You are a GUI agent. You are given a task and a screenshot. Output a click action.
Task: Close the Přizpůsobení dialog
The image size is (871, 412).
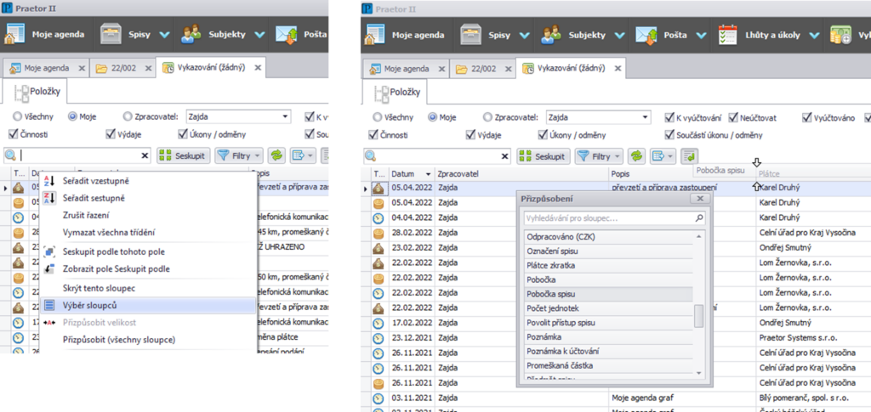click(x=700, y=198)
